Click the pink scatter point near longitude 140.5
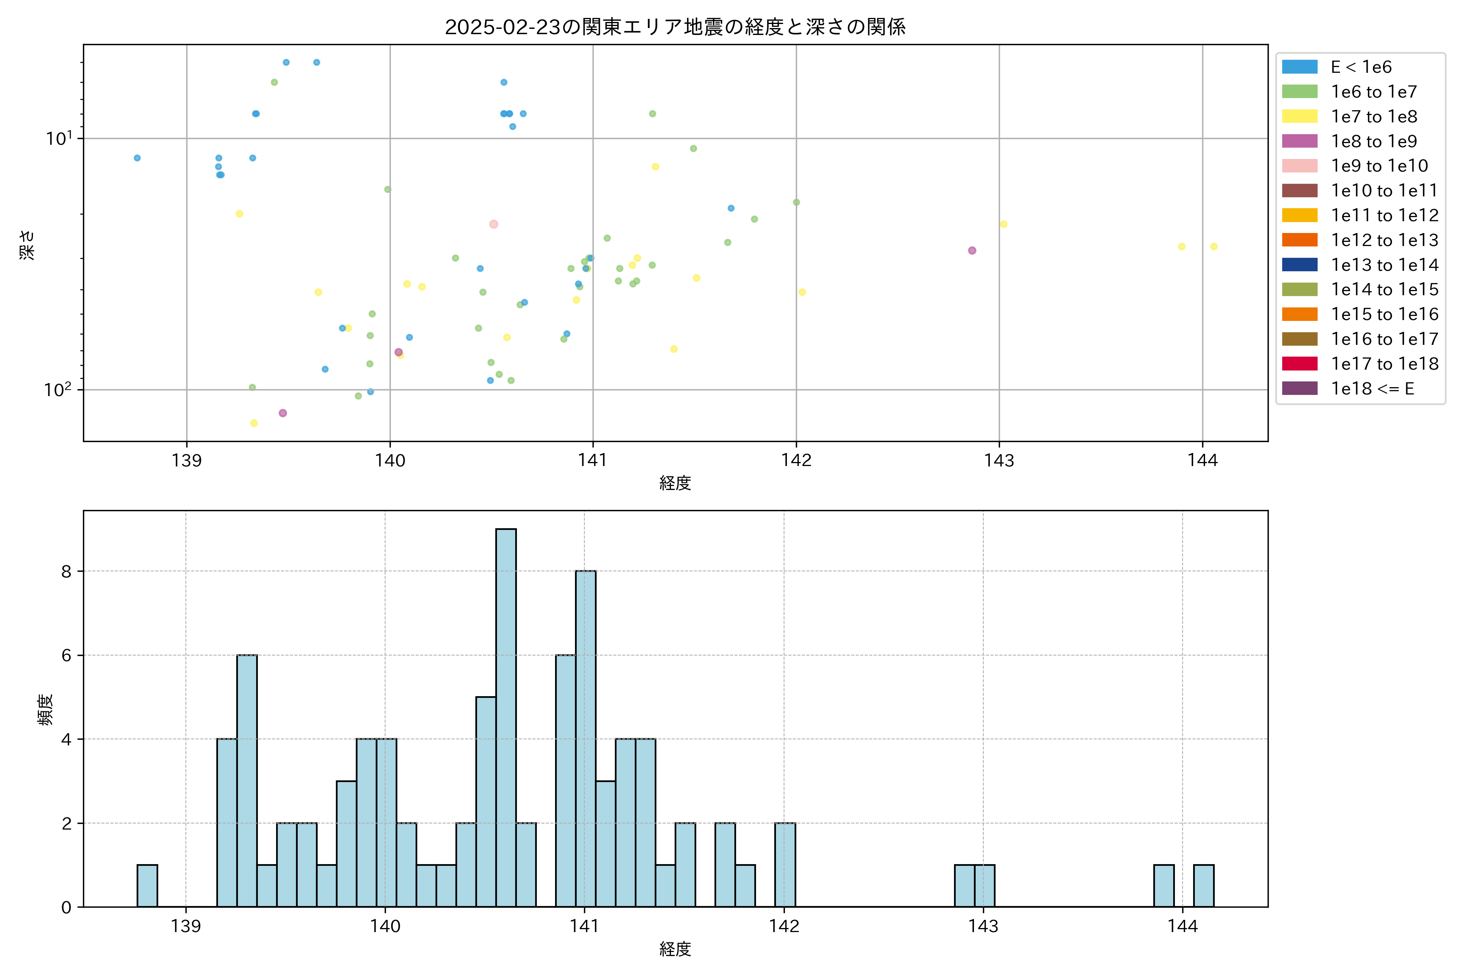Viewport: 1464px width, 976px height. click(x=494, y=224)
